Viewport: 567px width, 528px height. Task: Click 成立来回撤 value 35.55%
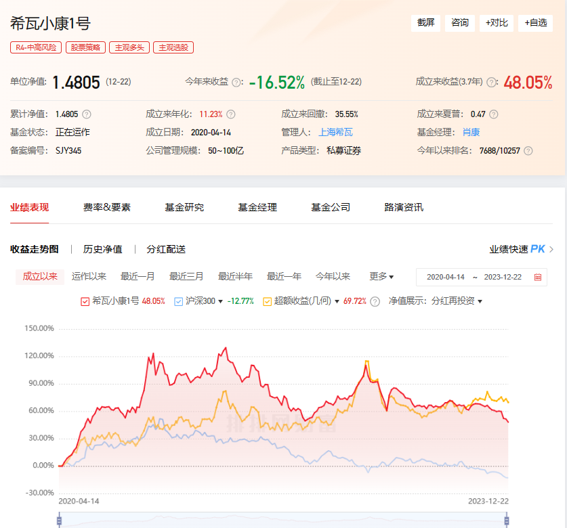(346, 114)
